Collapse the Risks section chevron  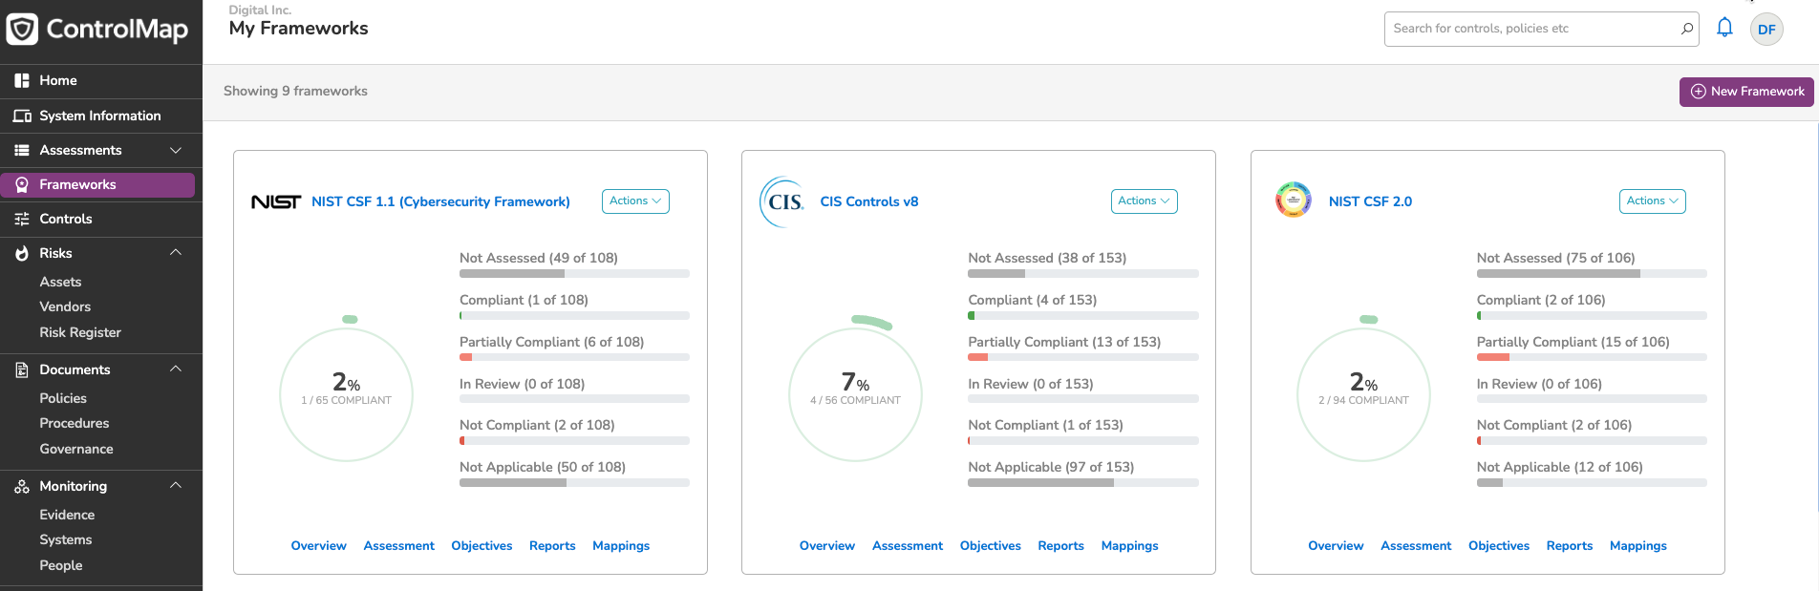click(176, 253)
